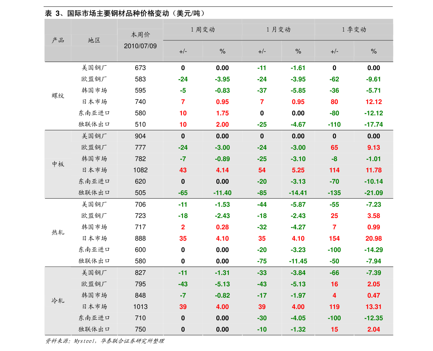Click price 505 for 中板 独联体出口

pos(140,193)
